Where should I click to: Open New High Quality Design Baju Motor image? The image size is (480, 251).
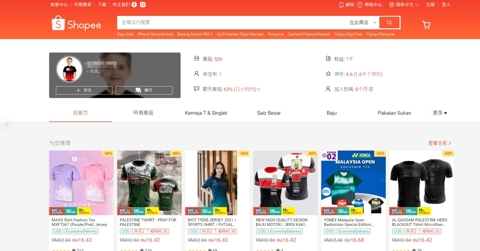coord(285,183)
